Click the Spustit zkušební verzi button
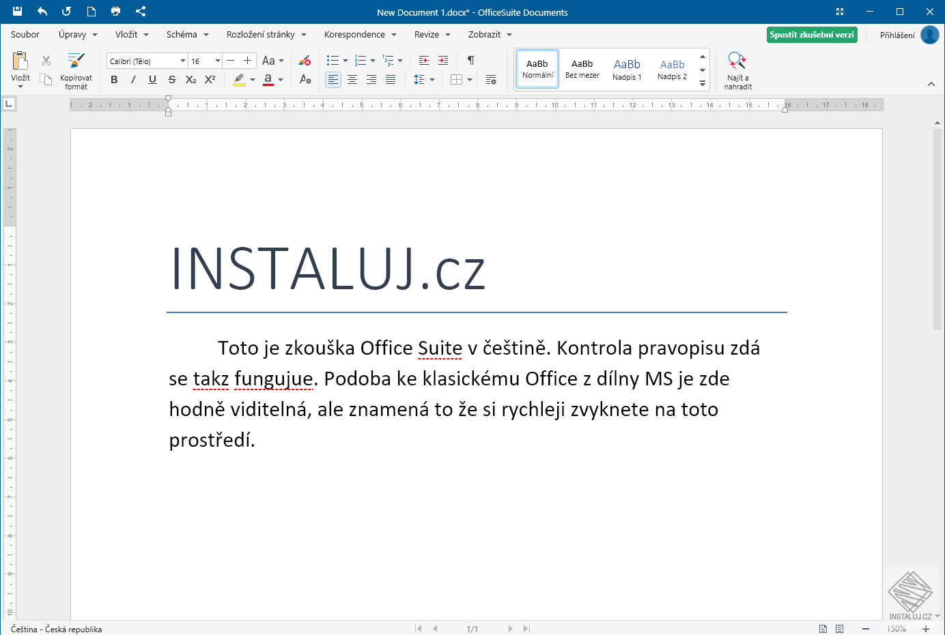 pos(812,33)
